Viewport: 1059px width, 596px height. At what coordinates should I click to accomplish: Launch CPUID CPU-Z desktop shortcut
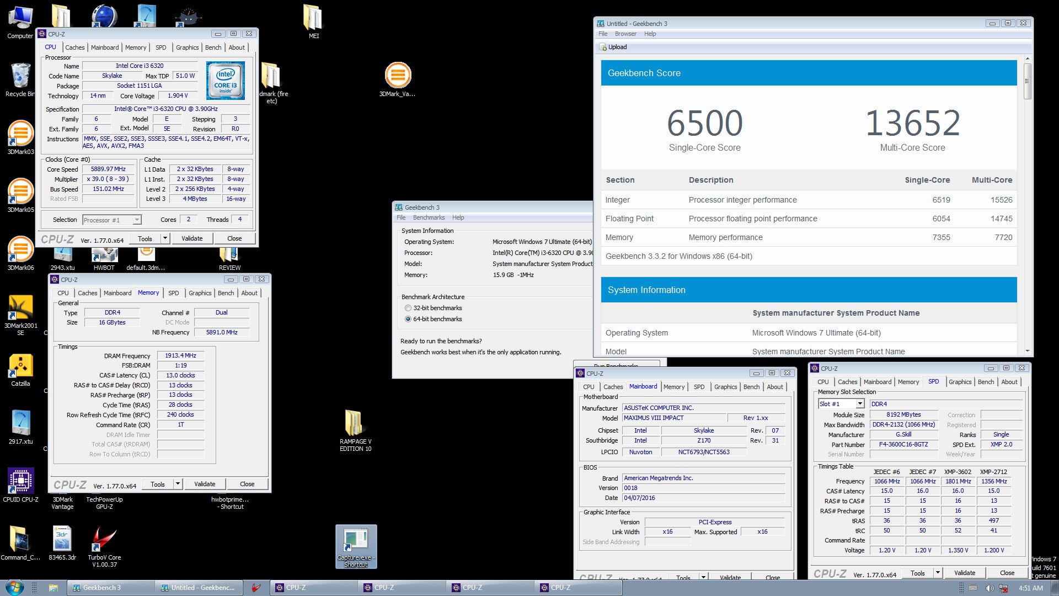coord(20,486)
